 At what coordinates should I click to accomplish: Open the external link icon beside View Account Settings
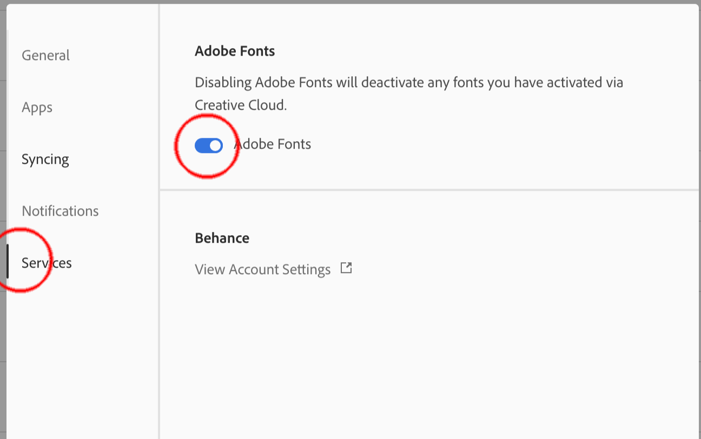tap(346, 268)
